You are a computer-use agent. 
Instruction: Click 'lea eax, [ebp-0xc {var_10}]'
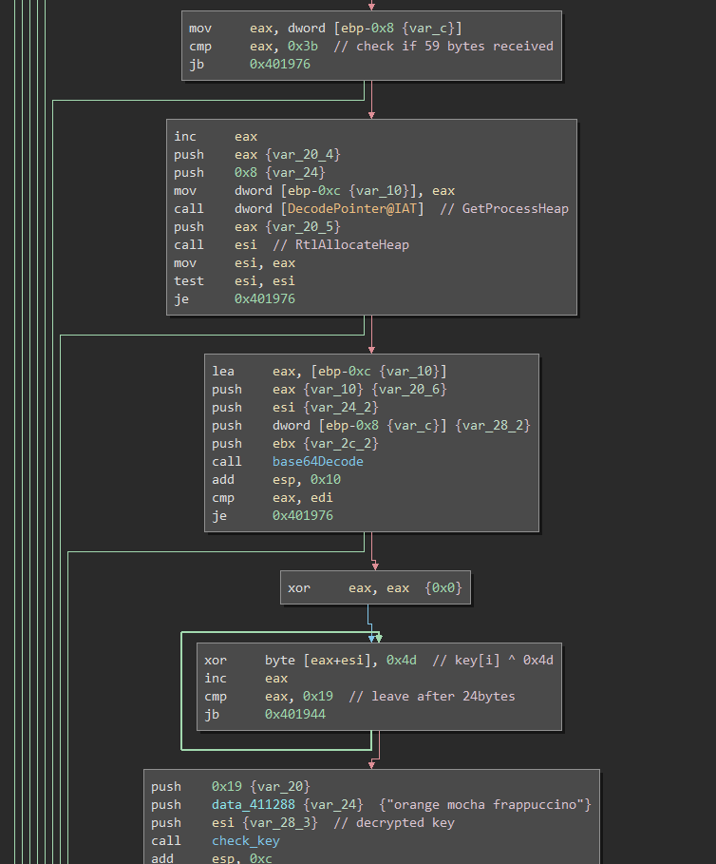coord(330,372)
